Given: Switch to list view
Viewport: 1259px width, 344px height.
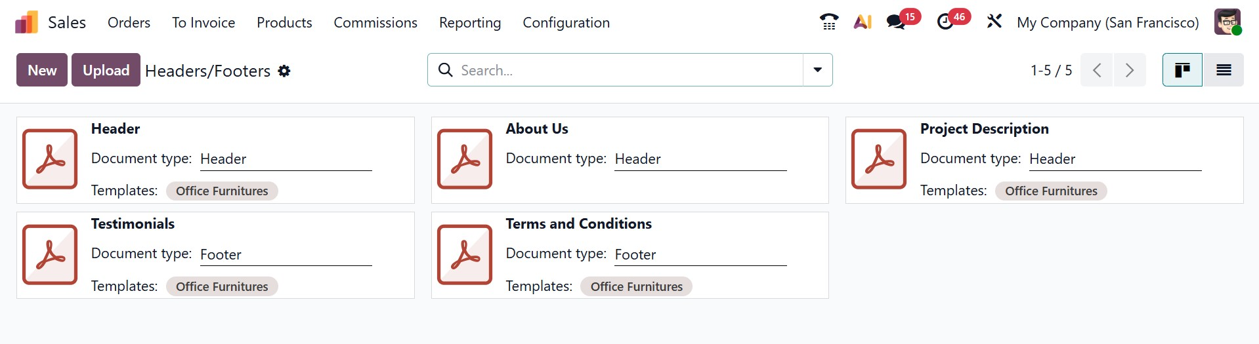Looking at the screenshot, I should [x=1224, y=70].
